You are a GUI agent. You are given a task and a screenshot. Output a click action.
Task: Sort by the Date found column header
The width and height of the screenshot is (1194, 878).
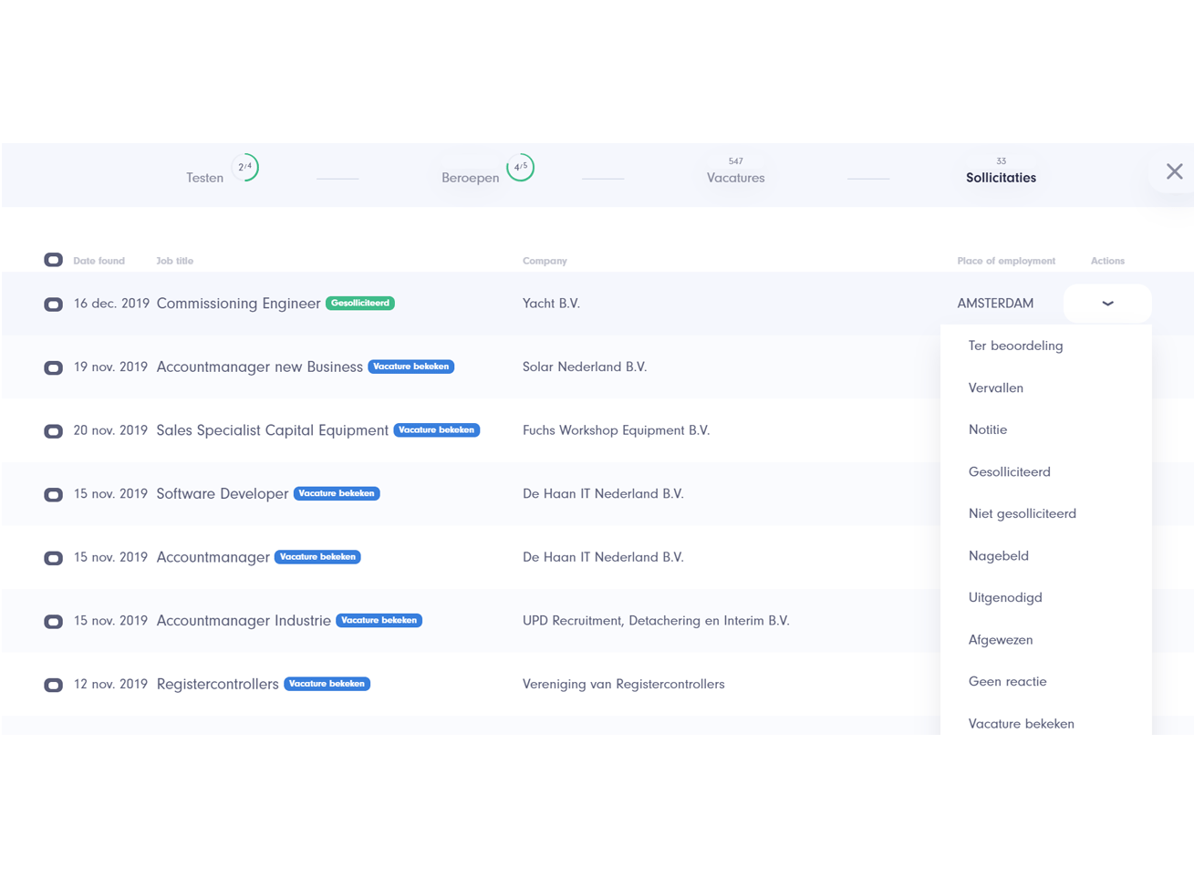coord(99,261)
